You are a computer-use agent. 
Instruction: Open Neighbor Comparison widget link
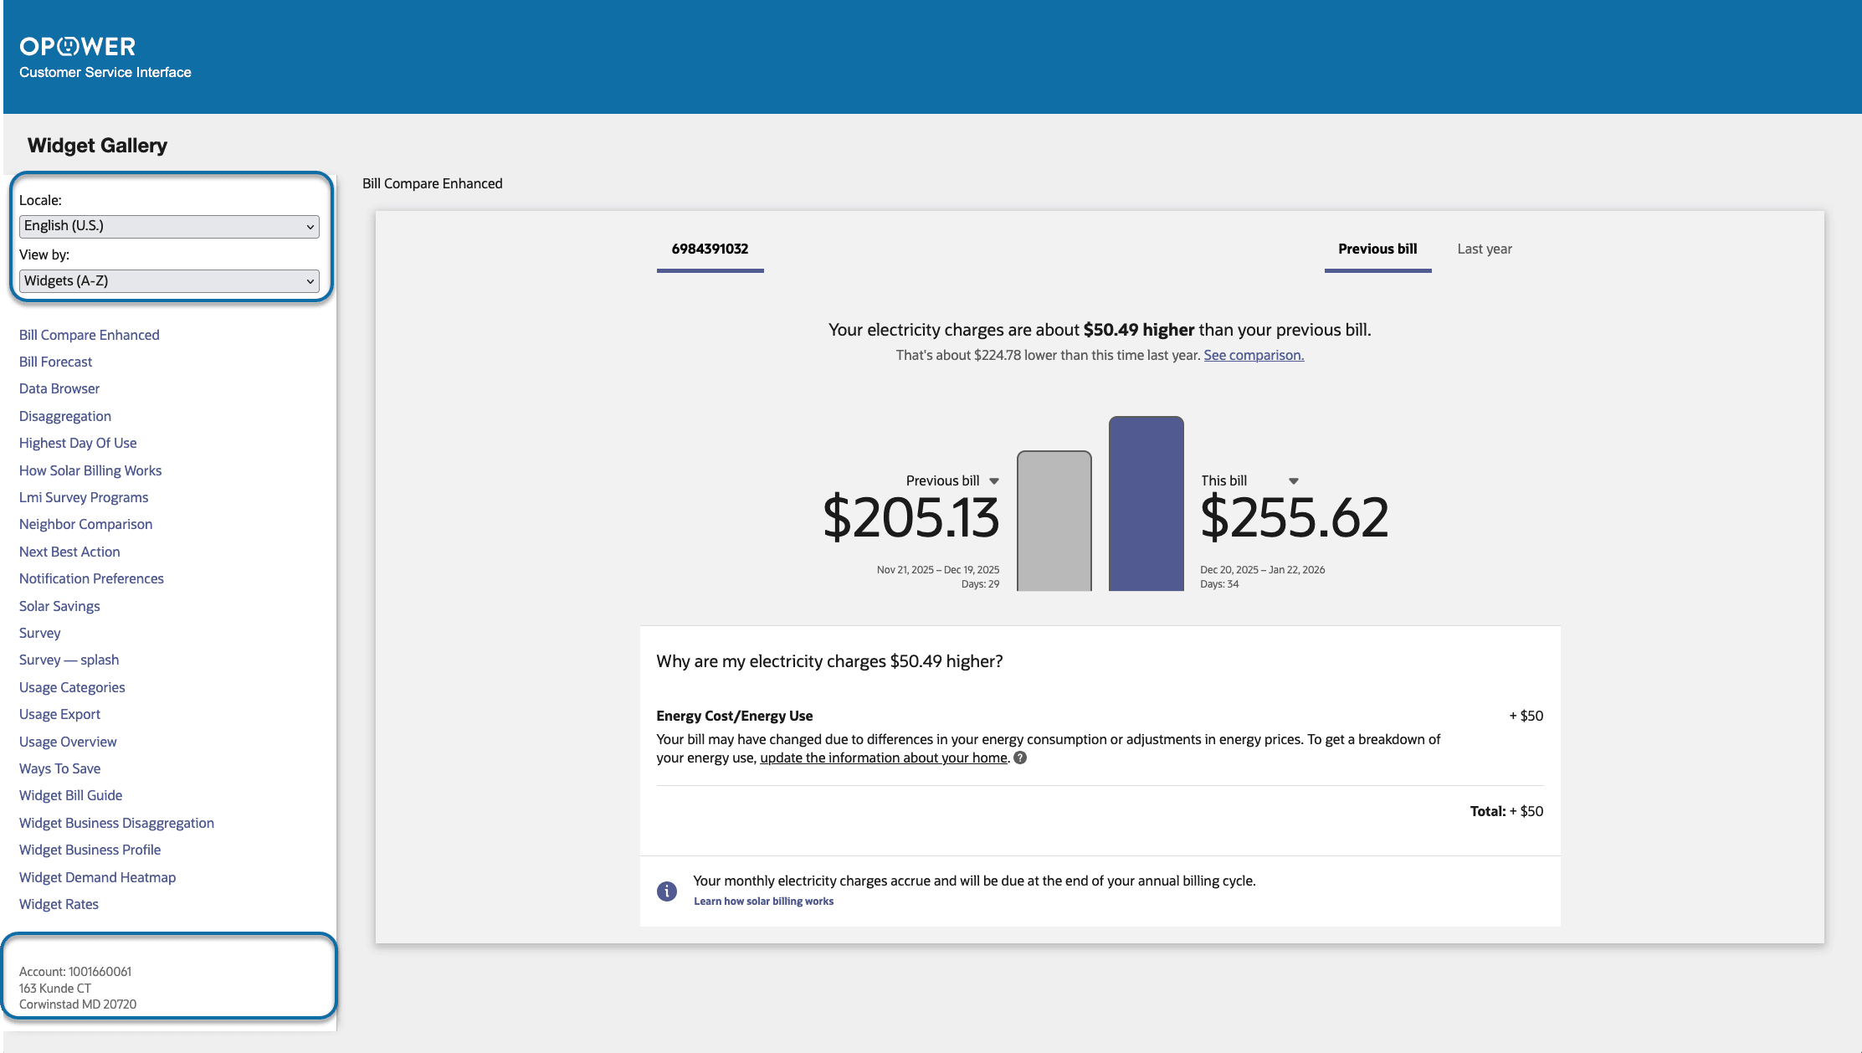tap(85, 525)
